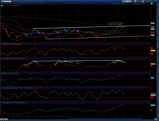The height and width of the screenshot is (121, 159).
Task: Click the Drawings pencil icon
Action: pos(135,1)
